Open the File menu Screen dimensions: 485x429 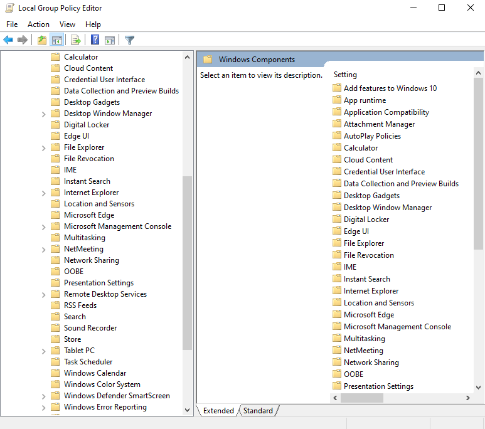click(x=12, y=24)
